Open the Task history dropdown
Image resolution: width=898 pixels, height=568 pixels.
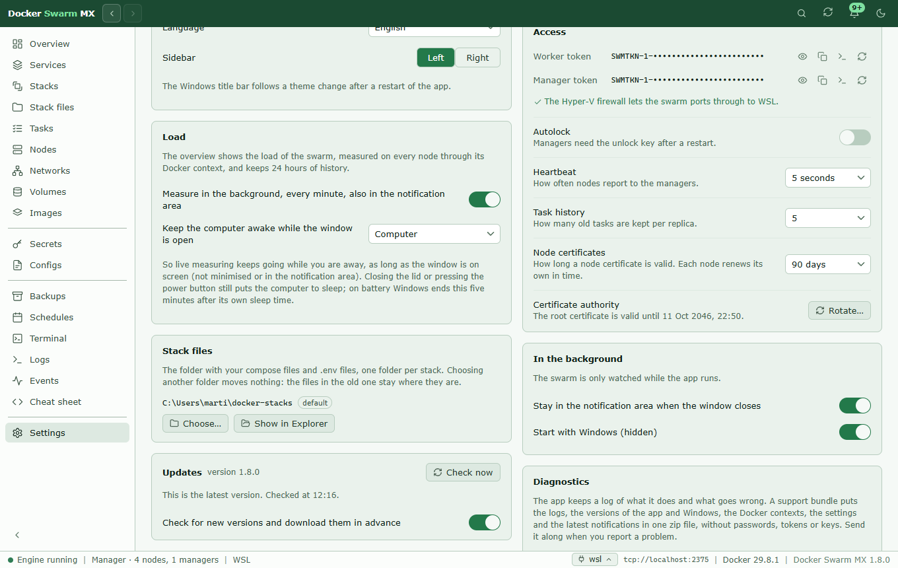tap(828, 218)
